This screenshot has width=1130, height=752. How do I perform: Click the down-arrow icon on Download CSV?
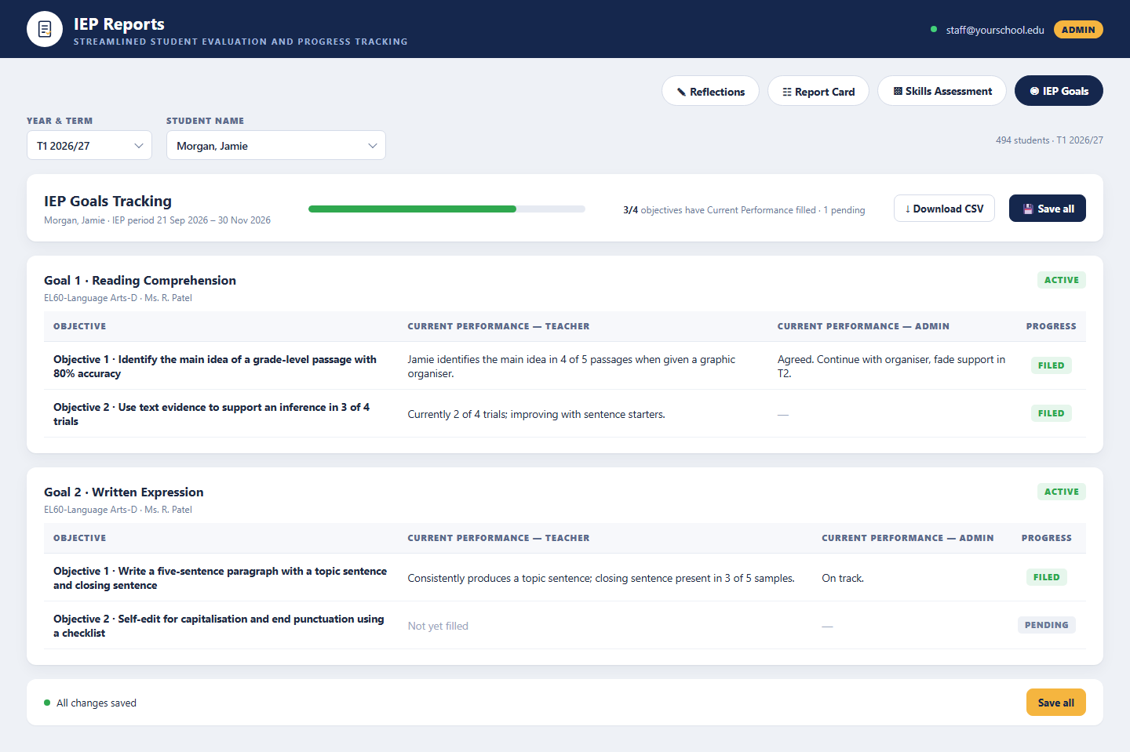908,209
